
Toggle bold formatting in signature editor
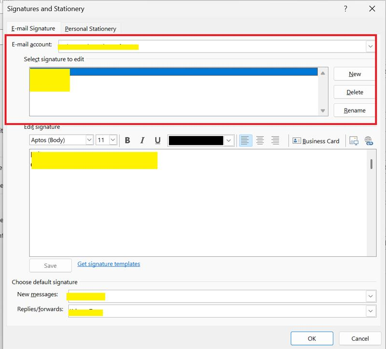(x=127, y=140)
